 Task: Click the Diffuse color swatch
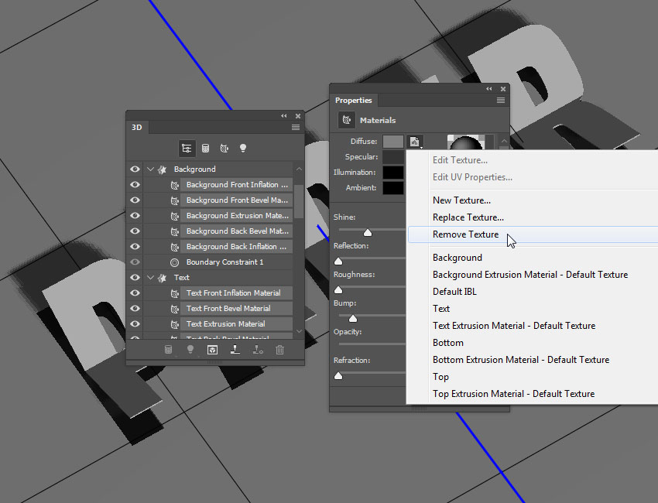pyautogui.click(x=393, y=142)
